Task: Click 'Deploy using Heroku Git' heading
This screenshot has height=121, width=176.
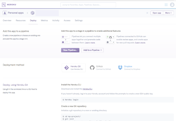Action: coord(15,85)
